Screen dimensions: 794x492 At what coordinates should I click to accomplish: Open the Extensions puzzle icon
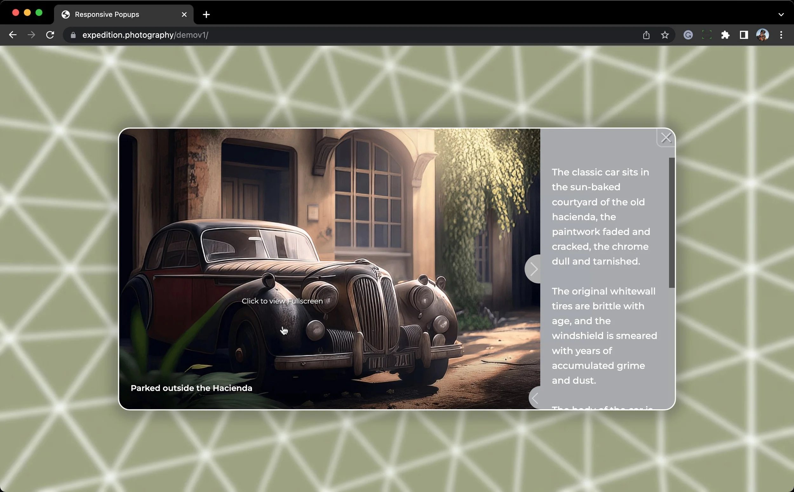coord(725,35)
